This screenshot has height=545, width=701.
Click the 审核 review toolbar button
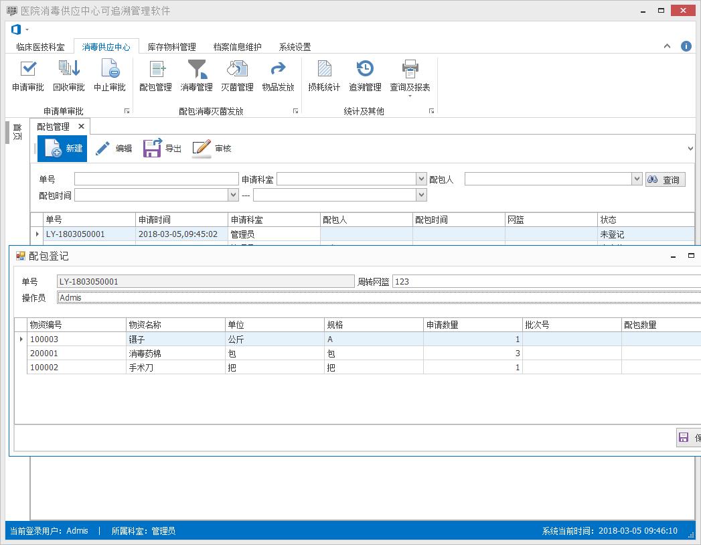click(212, 149)
